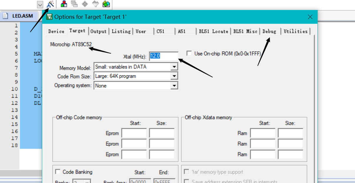Click the Manage Multi-Project Workspace icon

pos(74,4)
